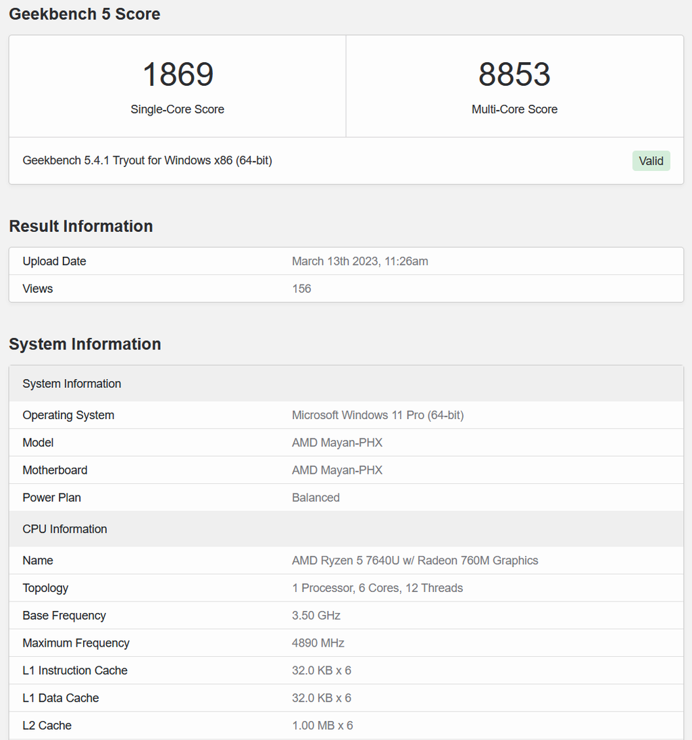Expand the System Information section

84,344
